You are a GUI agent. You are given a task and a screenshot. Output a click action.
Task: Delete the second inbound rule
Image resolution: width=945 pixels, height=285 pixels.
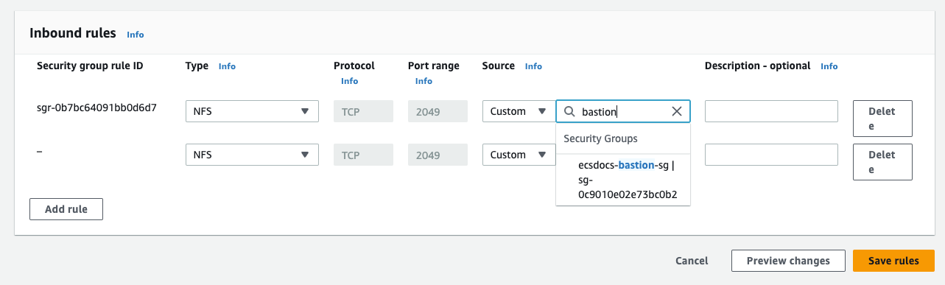(x=882, y=162)
